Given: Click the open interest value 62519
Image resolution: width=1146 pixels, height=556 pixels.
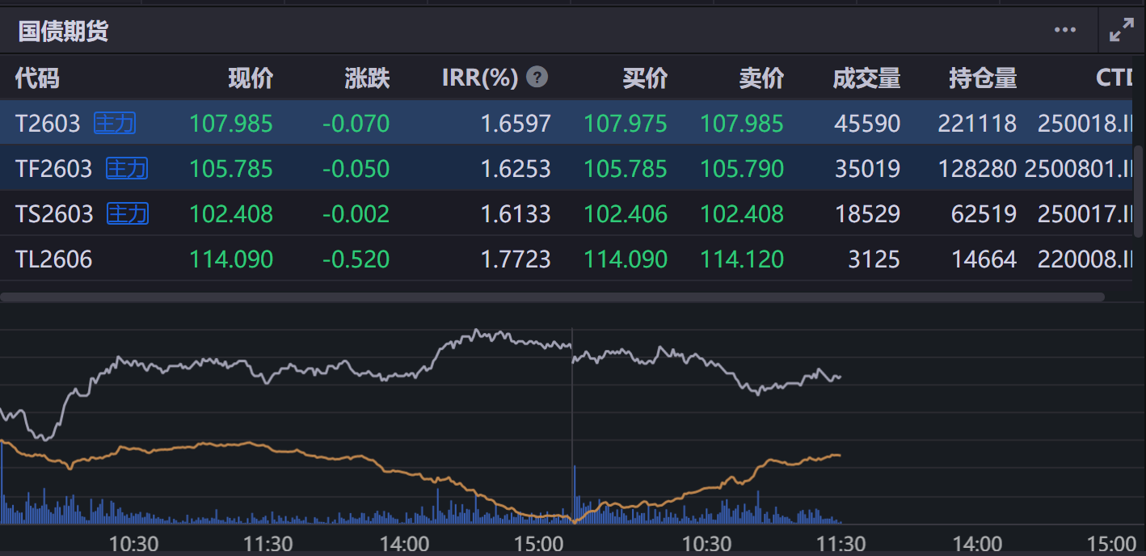Looking at the screenshot, I should coord(984,214).
